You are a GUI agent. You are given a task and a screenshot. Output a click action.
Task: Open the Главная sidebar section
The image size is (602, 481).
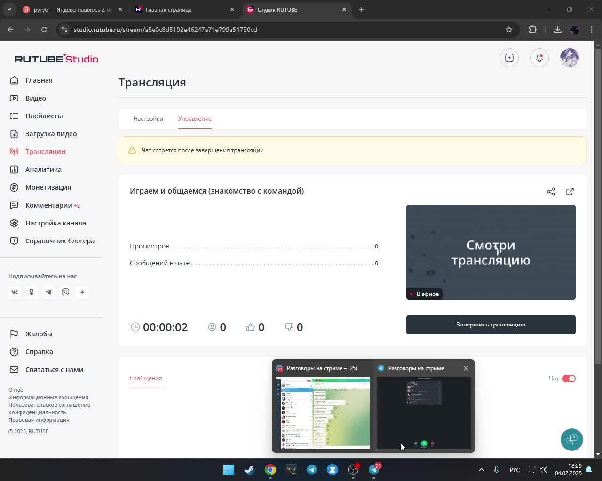point(39,80)
